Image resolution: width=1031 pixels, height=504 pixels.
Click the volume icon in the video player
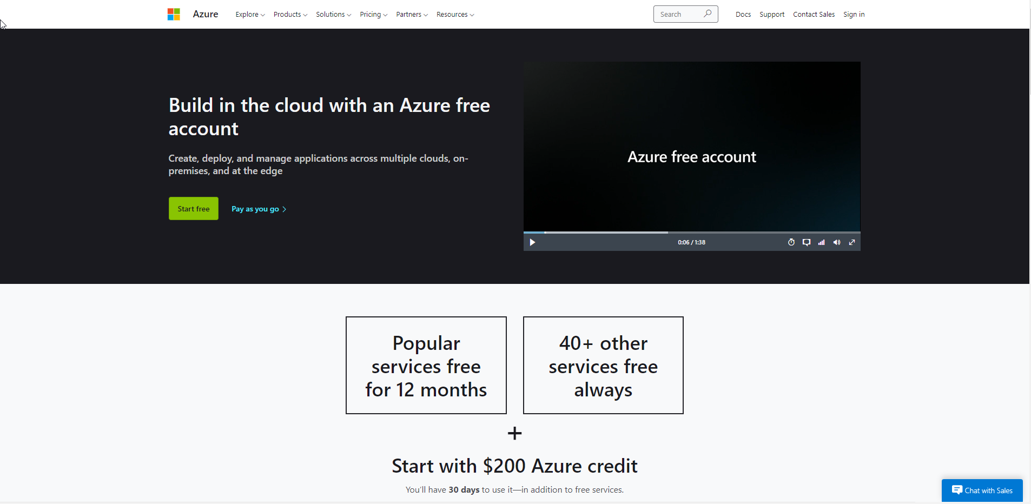[x=837, y=242]
